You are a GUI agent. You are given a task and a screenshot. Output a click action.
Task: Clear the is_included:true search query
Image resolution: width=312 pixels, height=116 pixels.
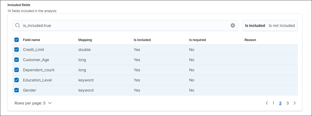point(233,25)
